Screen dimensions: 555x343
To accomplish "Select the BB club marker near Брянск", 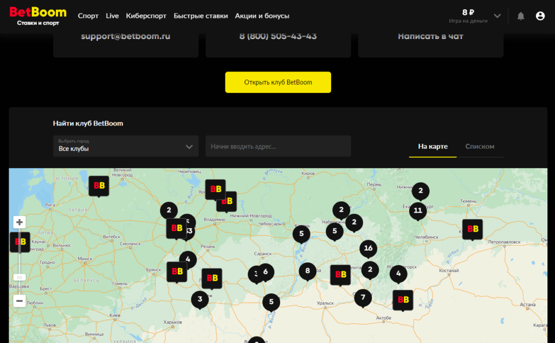I will (x=177, y=272).
